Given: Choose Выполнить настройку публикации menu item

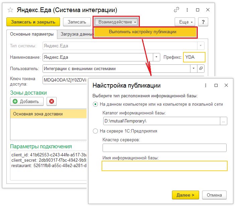Looking at the screenshot, I should (145, 32).
